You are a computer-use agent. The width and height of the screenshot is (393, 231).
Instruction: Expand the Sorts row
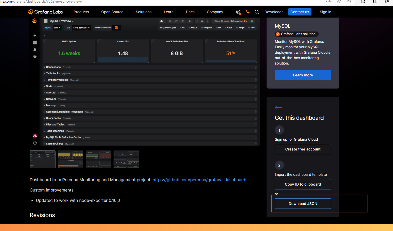49,86
